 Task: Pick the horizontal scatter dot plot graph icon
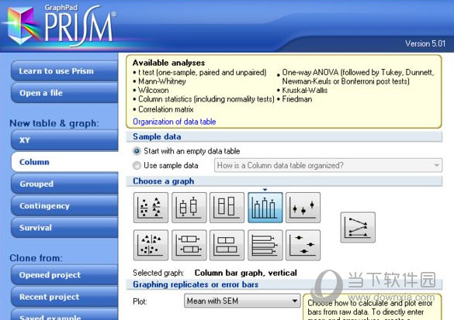(151, 245)
